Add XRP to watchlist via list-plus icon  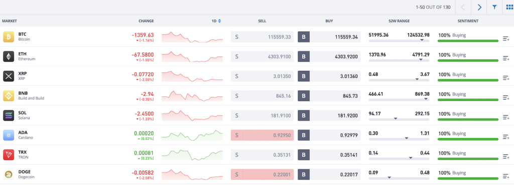point(506,78)
